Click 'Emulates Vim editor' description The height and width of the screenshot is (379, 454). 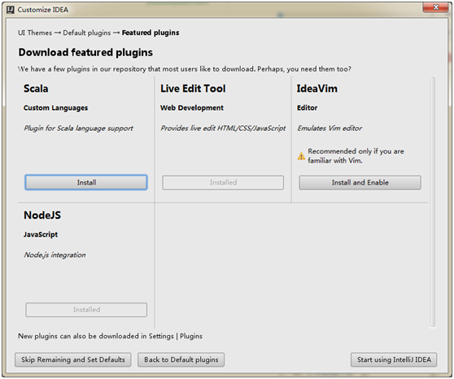point(330,129)
